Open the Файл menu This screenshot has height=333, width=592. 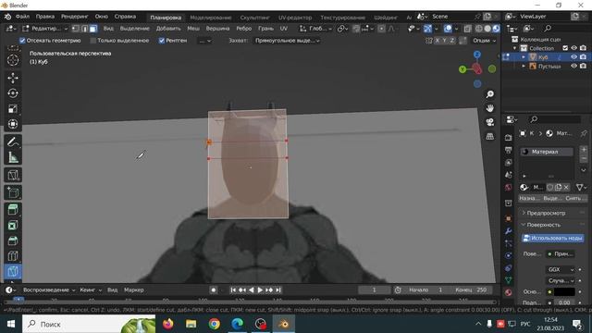(x=22, y=17)
